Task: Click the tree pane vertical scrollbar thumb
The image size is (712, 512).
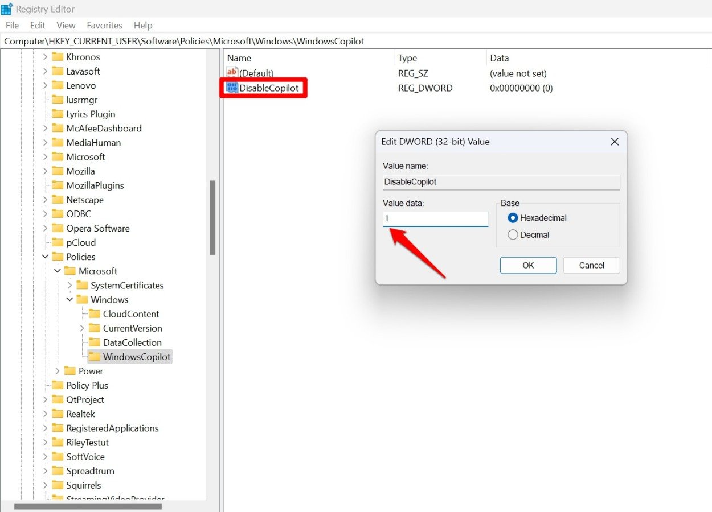Action: click(212, 217)
